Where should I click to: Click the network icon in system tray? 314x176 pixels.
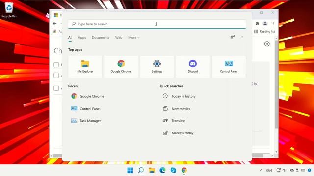(278, 170)
